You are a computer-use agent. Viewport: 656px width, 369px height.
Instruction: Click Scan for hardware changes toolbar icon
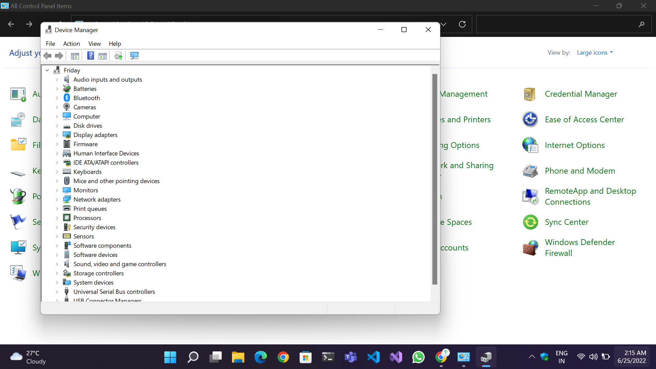[134, 56]
